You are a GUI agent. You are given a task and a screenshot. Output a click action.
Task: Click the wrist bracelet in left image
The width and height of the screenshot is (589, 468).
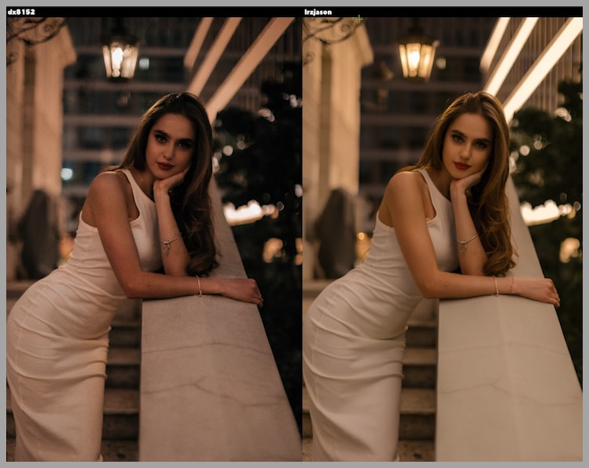click(x=199, y=286)
